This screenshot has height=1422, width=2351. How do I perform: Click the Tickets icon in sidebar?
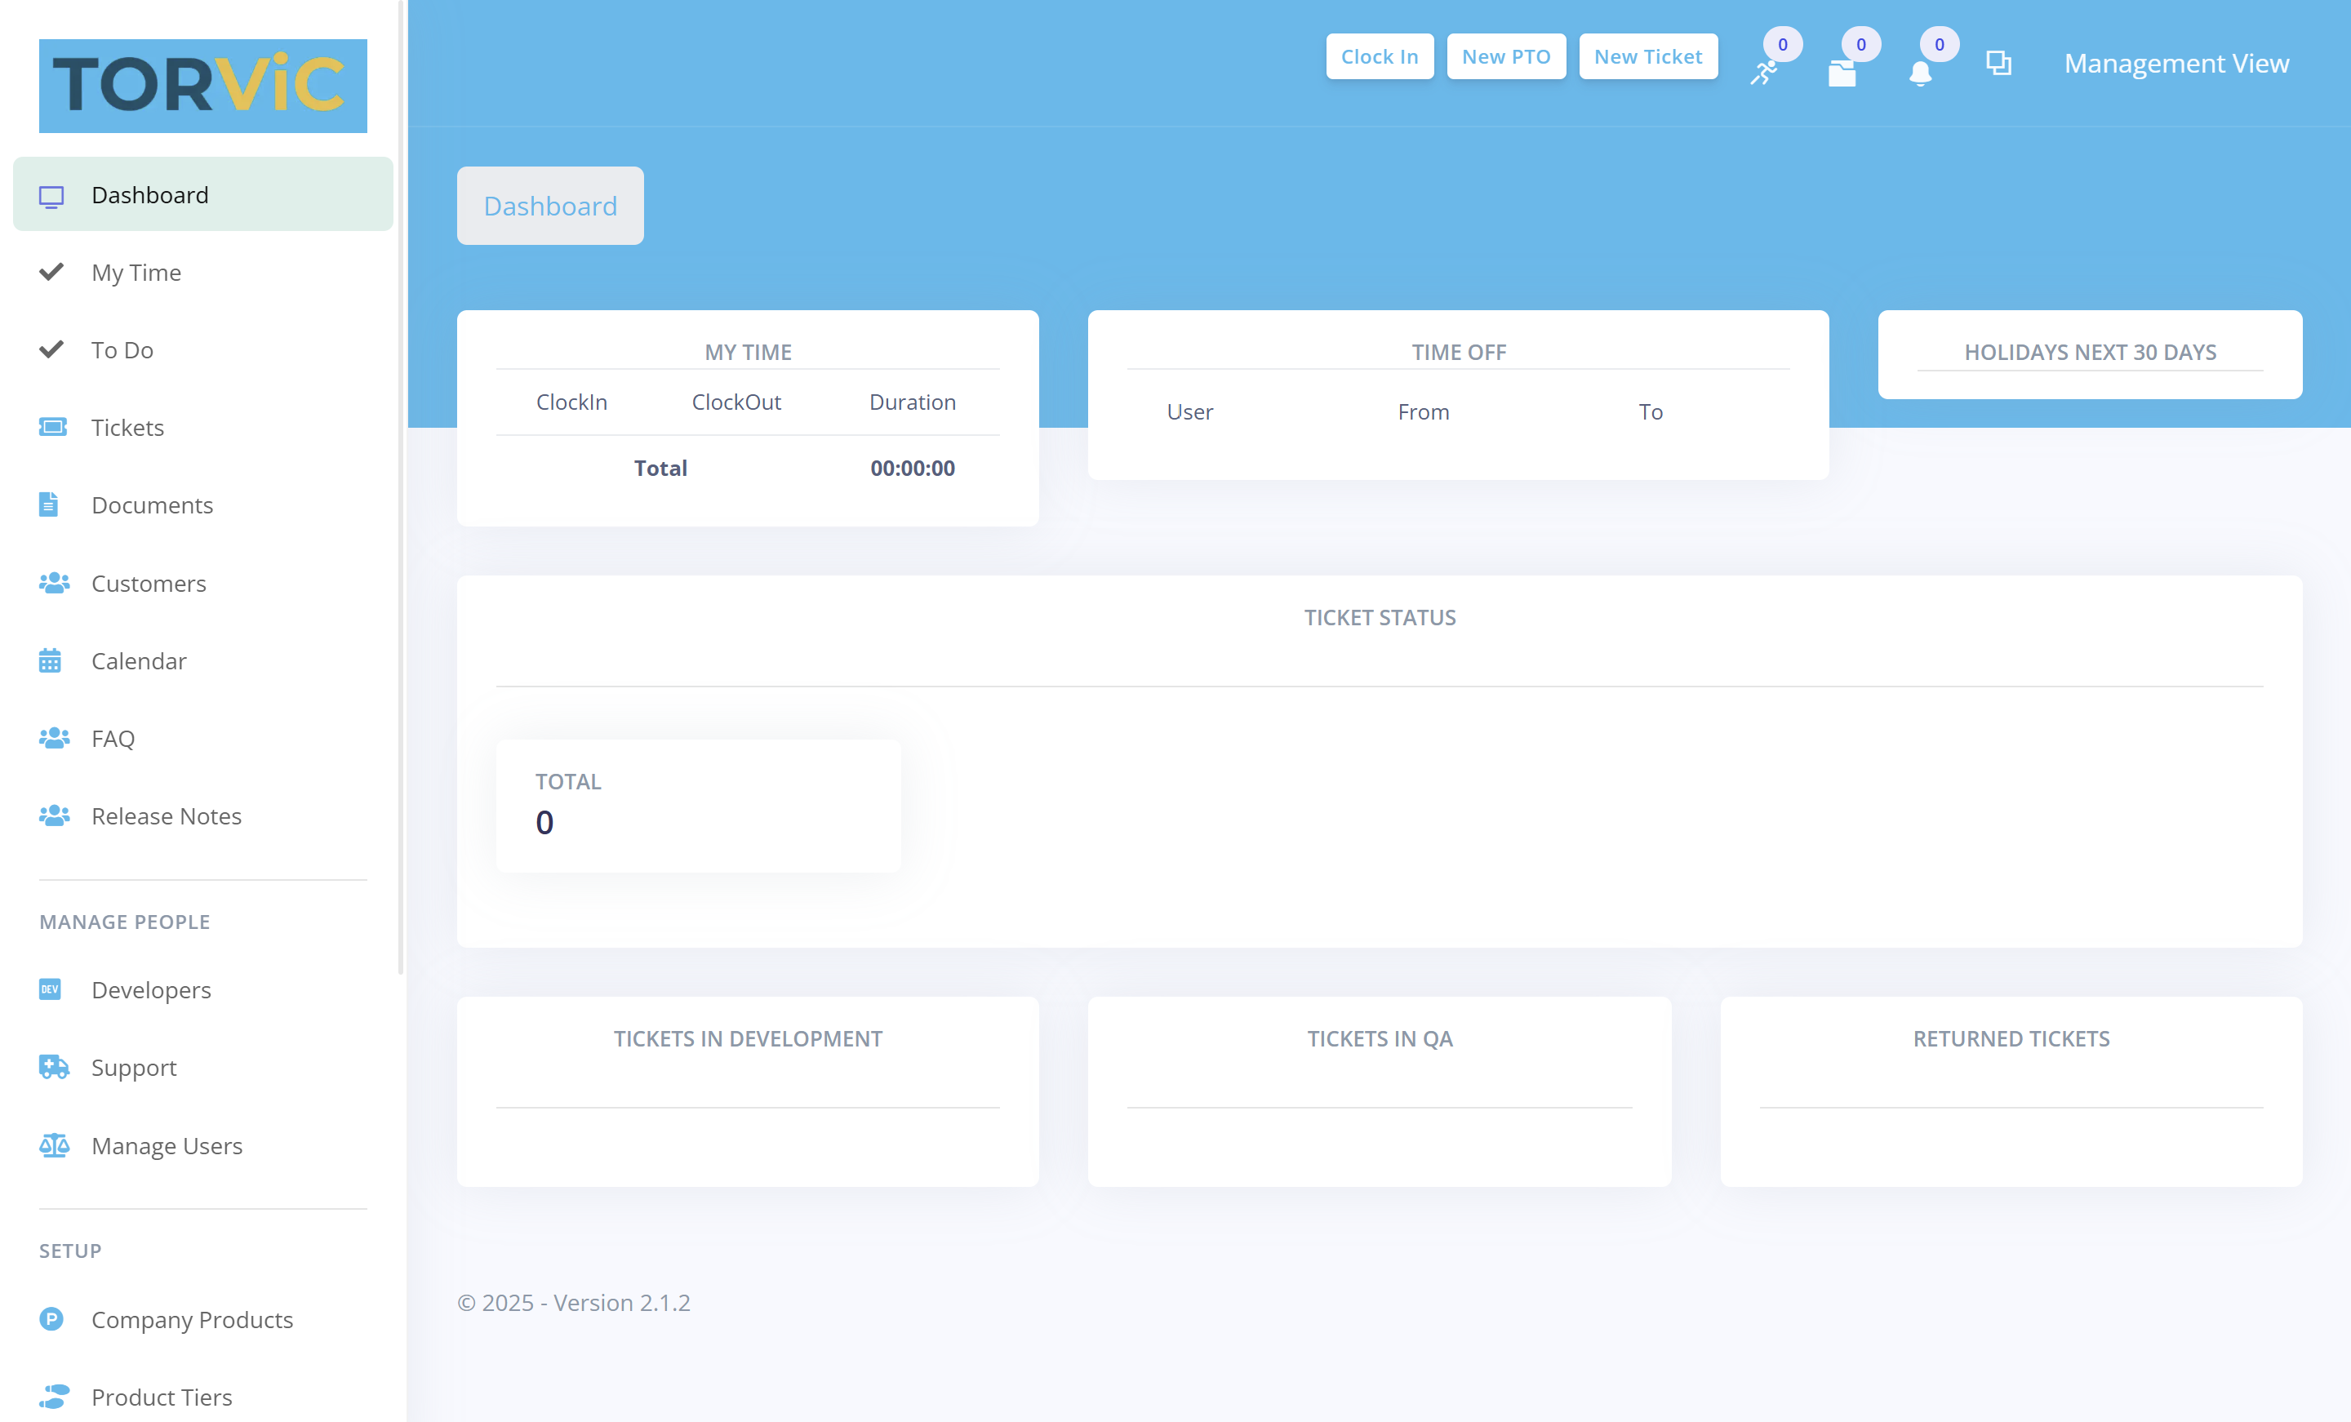tap(52, 427)
